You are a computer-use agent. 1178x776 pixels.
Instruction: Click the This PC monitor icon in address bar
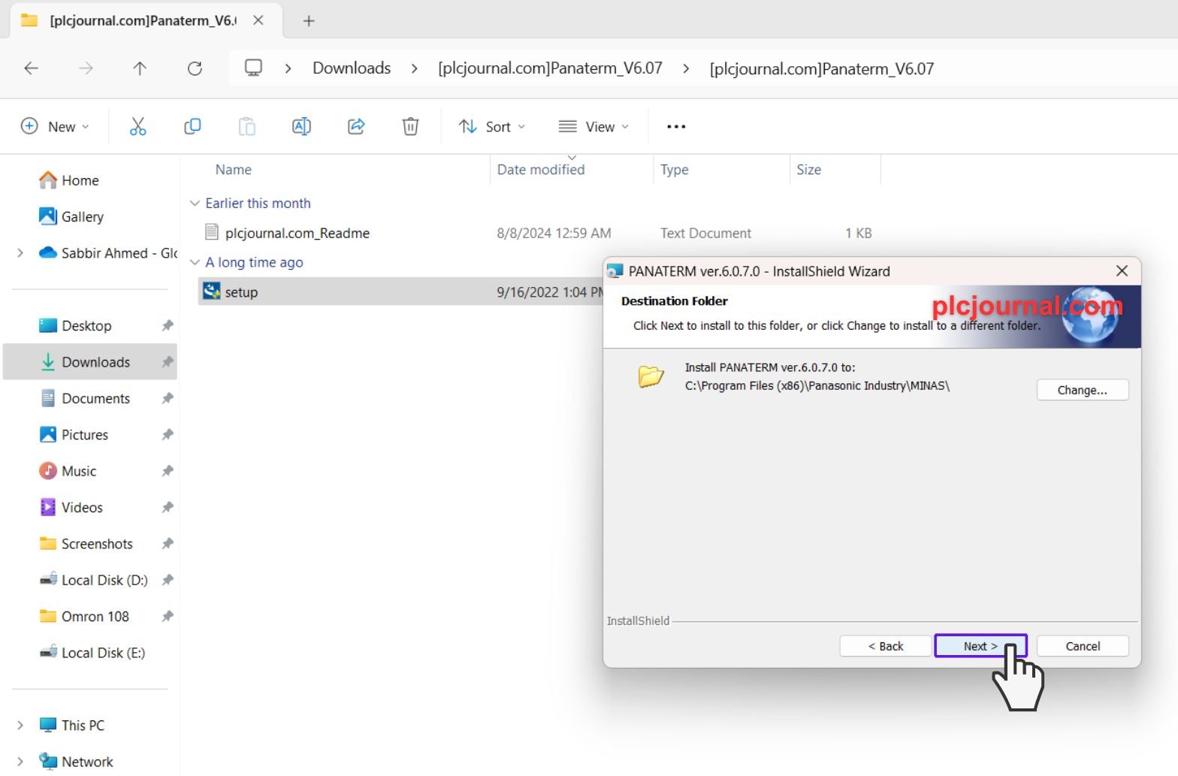coord(253,68)
